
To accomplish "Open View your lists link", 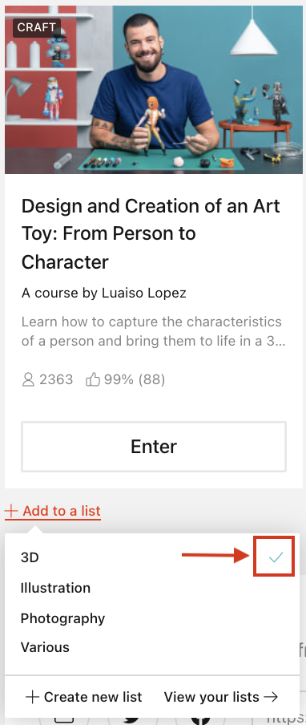I will pyautogui.click(x=221, y=697).
